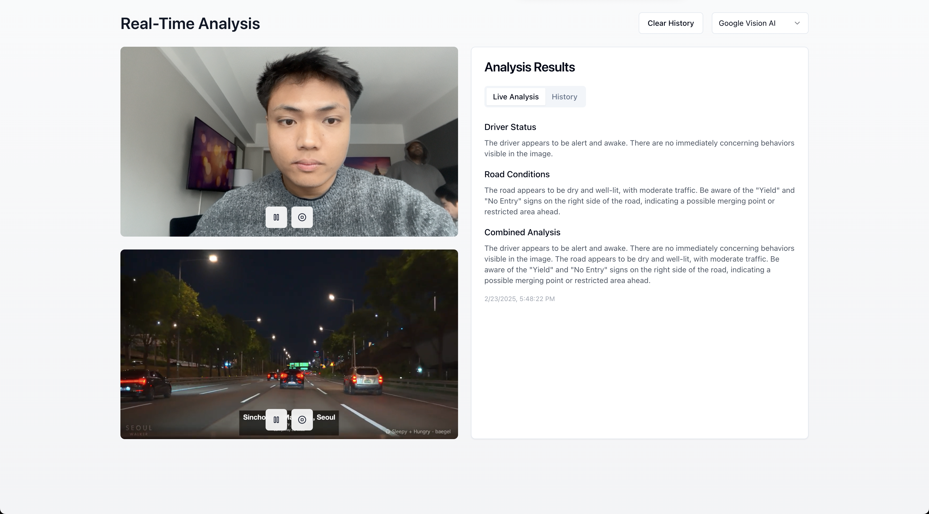Viewport: 929px width, 514px height.
Task: Select the Live Analysis tab
Action: coord(515,96)
